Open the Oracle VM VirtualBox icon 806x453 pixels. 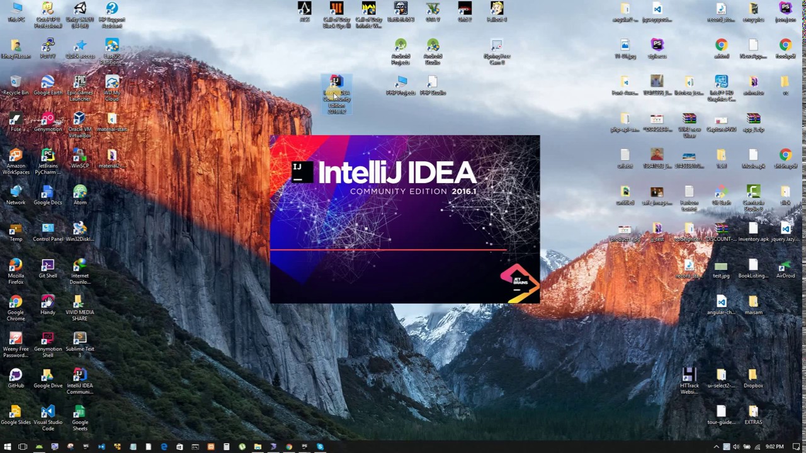[x=79, y=125]
